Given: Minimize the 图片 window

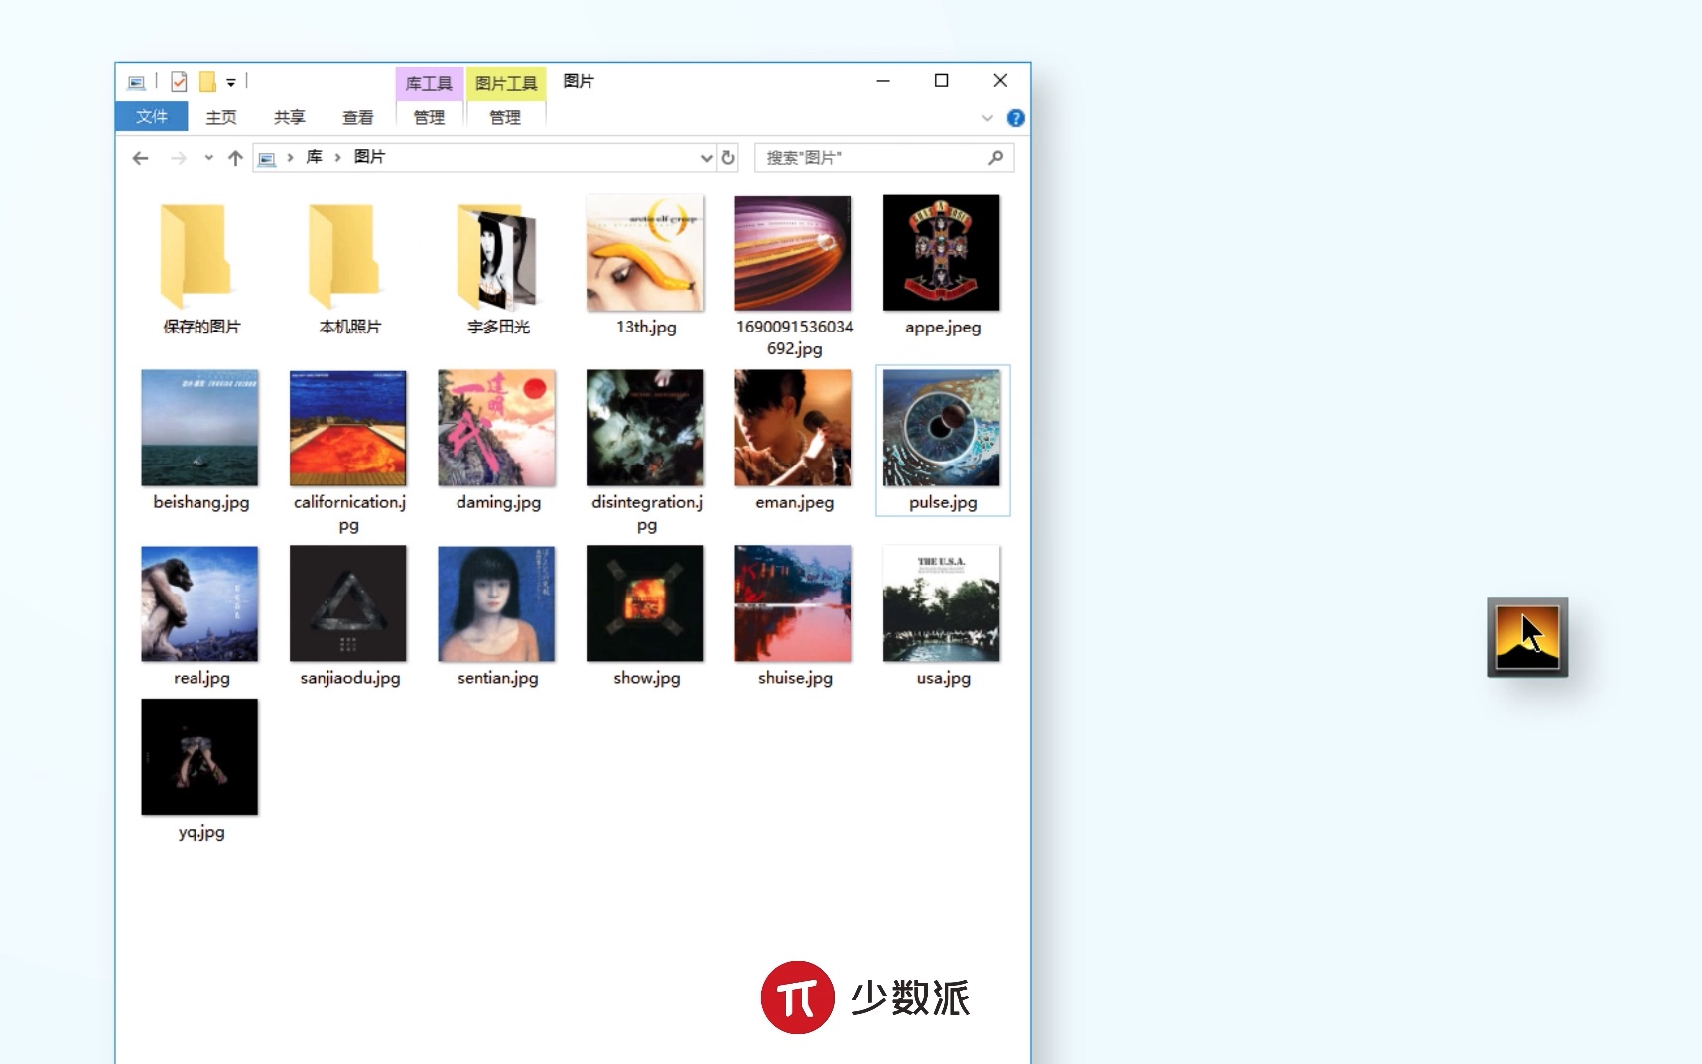Looking at the screenshot, I should [x=883, y=81].
